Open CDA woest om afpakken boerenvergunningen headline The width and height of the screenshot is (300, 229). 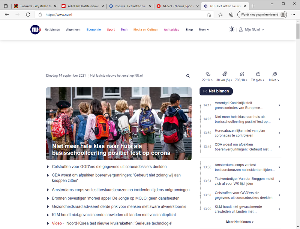pos(116,178)
